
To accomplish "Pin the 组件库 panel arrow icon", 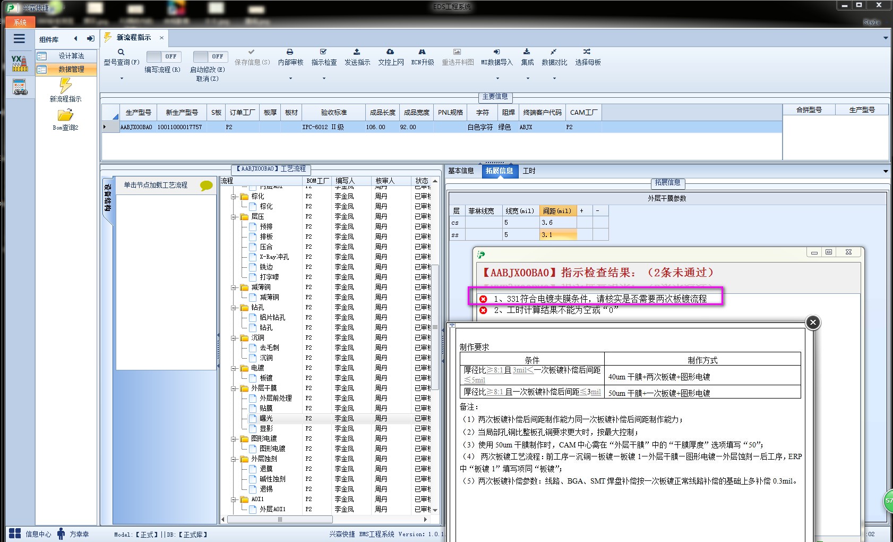I will coord(91,38).
